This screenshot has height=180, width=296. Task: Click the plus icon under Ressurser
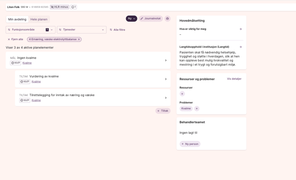point(182,94)
